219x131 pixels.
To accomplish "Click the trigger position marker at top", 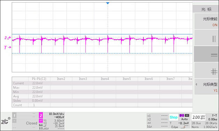I will 107,3.
